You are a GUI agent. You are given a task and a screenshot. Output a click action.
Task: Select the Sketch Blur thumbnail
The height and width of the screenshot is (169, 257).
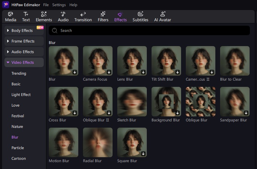click(x=132, y=101)
